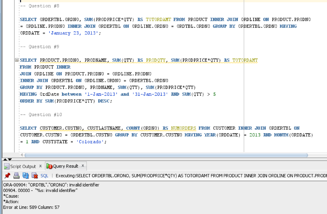Image resolution: width=327 pixels, height=214 pixels.
Task: Close the Script Output tab
Action: [41, 166]
